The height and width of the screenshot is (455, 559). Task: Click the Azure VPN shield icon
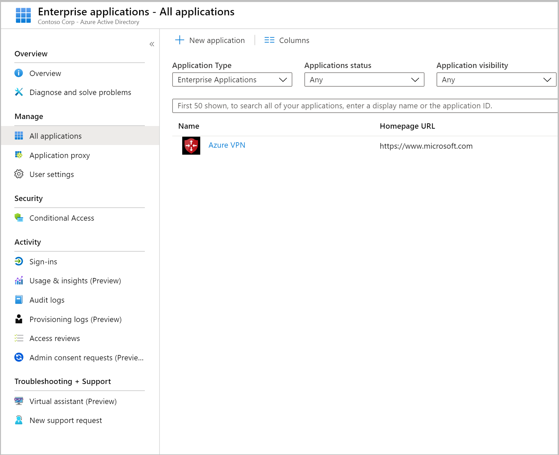[191, 146]
